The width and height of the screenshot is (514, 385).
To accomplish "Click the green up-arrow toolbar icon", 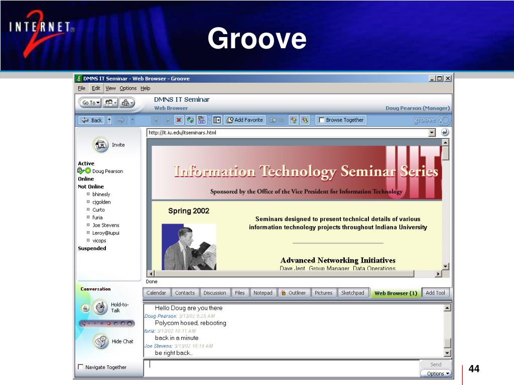I will click(293, 120).
